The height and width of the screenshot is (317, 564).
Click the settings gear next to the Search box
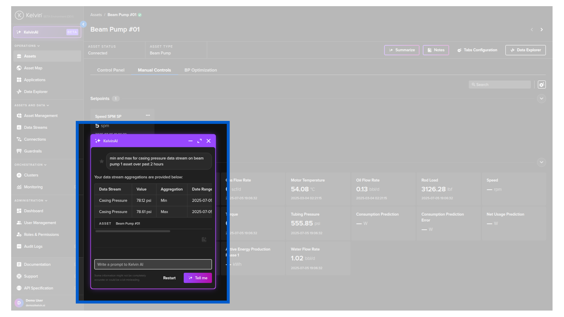pyautogui.click(x=542, y=85)
